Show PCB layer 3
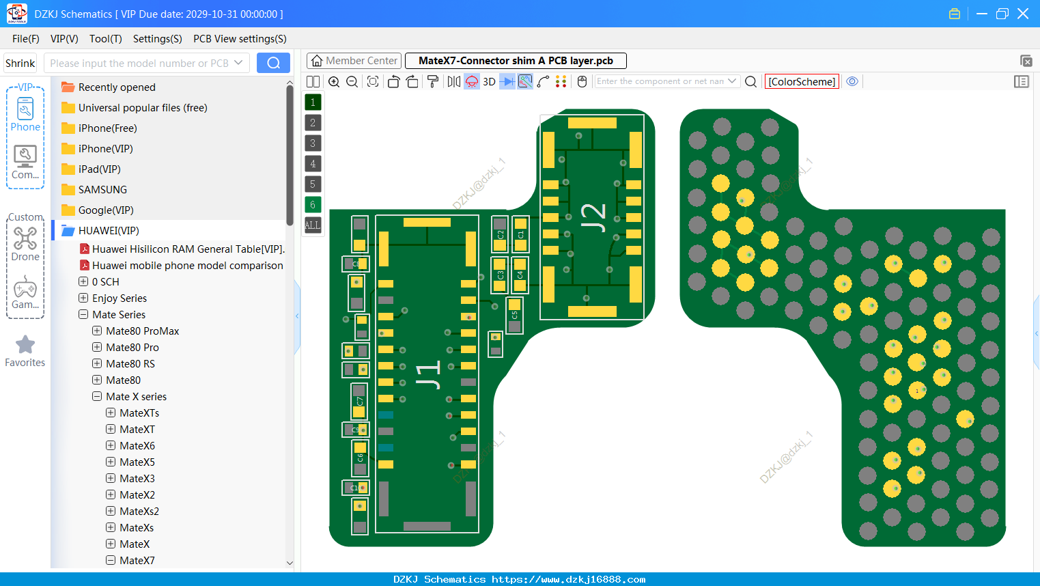This screenshot has height=586, width=1040. 313,143
